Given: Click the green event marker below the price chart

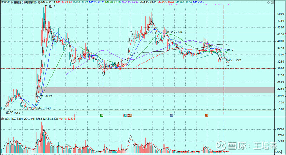Looking at the screenshot, I should 102,115.
